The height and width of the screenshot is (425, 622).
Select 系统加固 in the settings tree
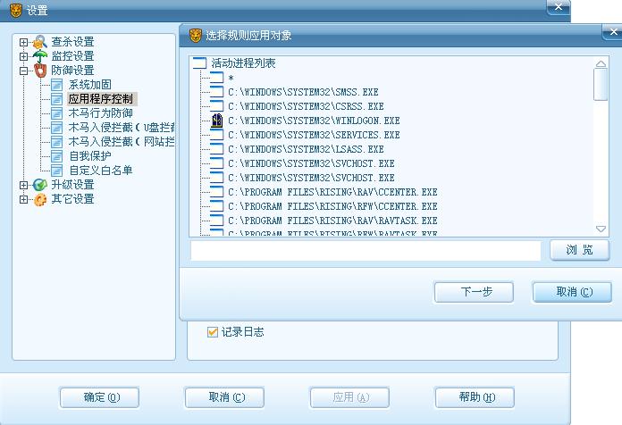pos(89,85)
